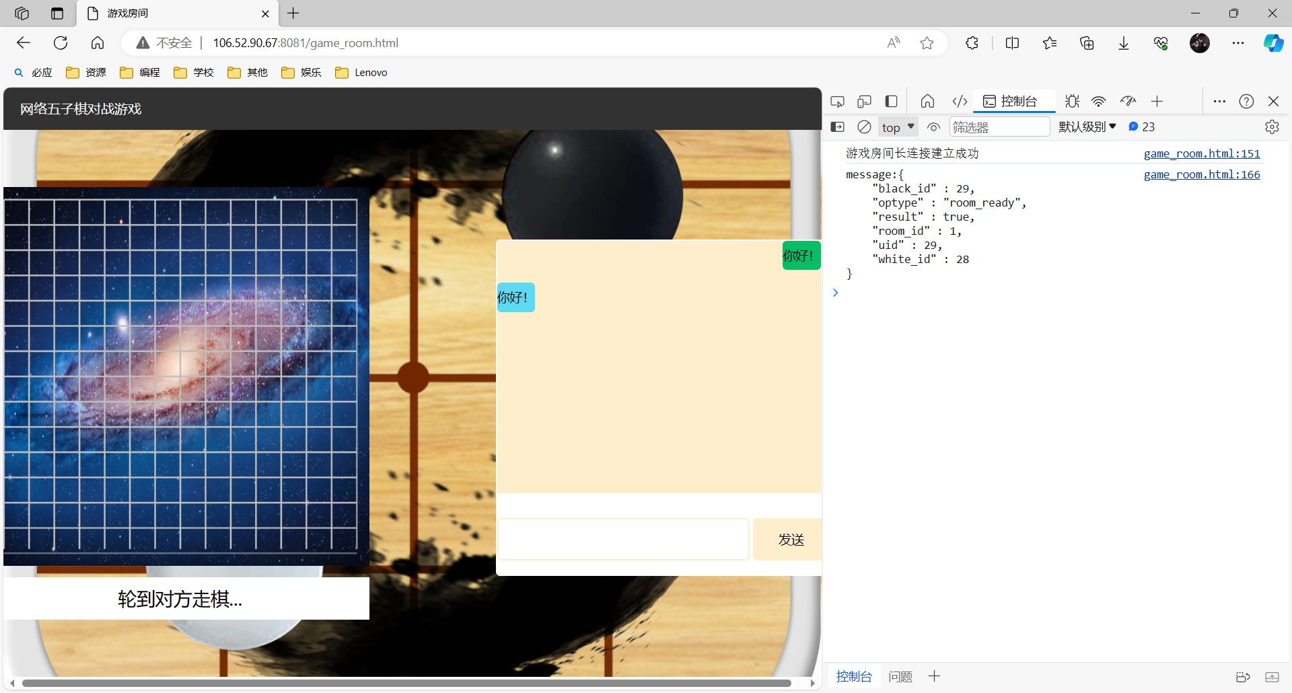This screenshot has width=1292, height=693.
Task: Click the address bar URL
Action: (306, 43)
